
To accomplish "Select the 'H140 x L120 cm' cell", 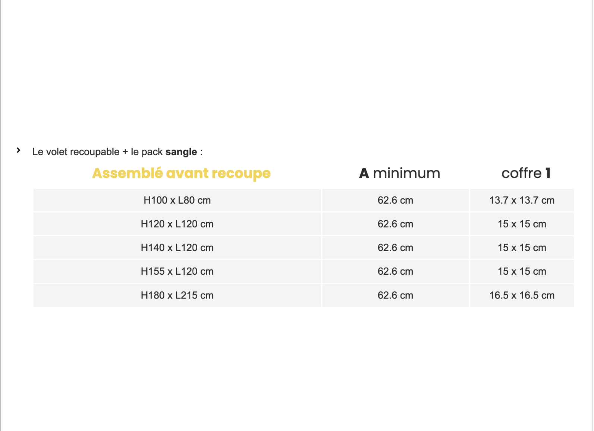I will pyautogui.click(x=177, y=248).
